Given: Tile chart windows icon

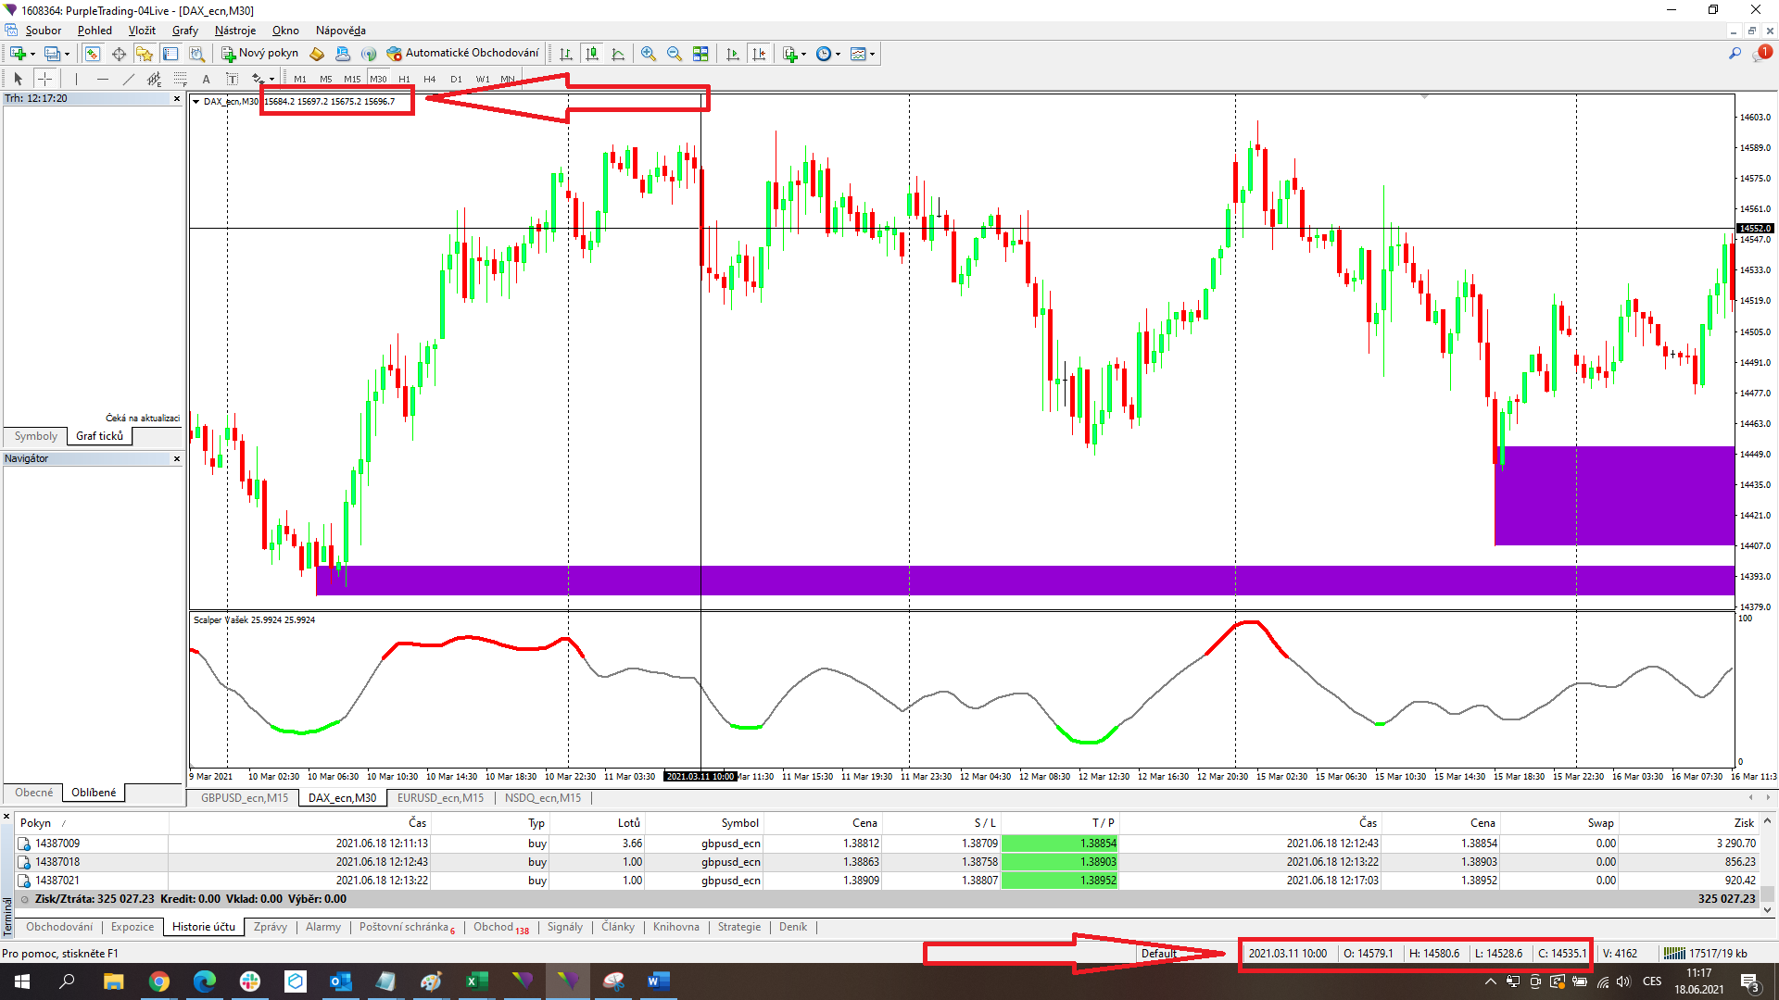Looking at the screenshot, I should 700,54.
